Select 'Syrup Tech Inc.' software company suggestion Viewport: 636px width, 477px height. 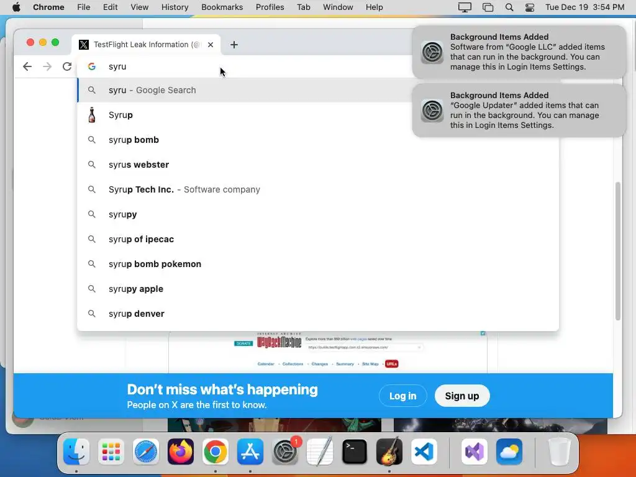coord(318,189)
